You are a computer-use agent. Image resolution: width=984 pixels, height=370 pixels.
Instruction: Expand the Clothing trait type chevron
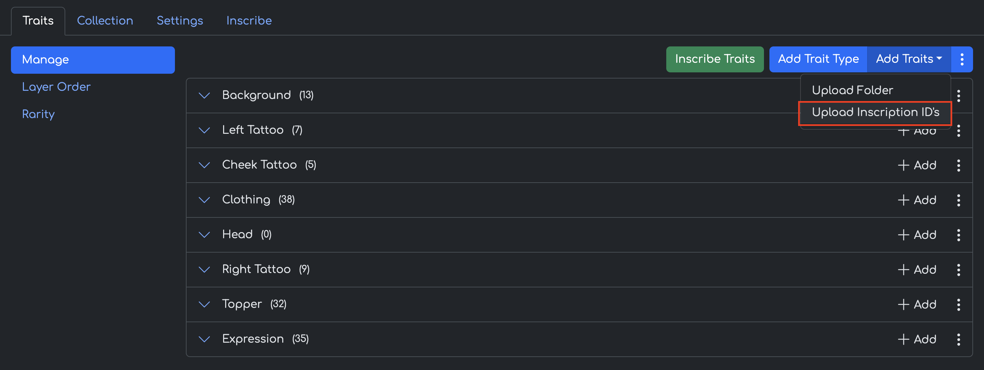click(x=205, y=200)
